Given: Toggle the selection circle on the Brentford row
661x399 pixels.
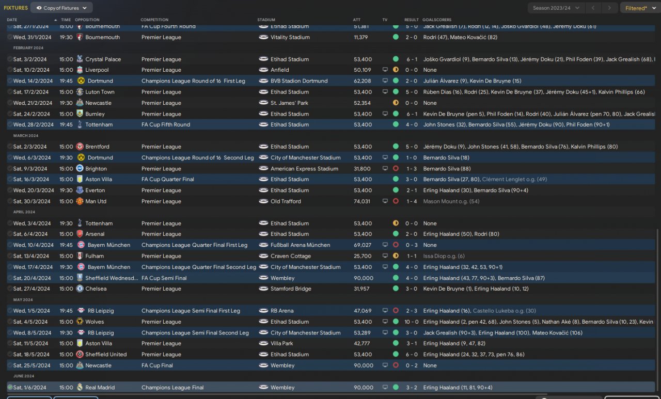Looking at the screenshot, I should point(10,147).
